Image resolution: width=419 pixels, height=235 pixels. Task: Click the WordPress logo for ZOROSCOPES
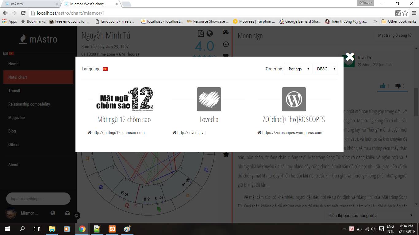tap(294, 99)
